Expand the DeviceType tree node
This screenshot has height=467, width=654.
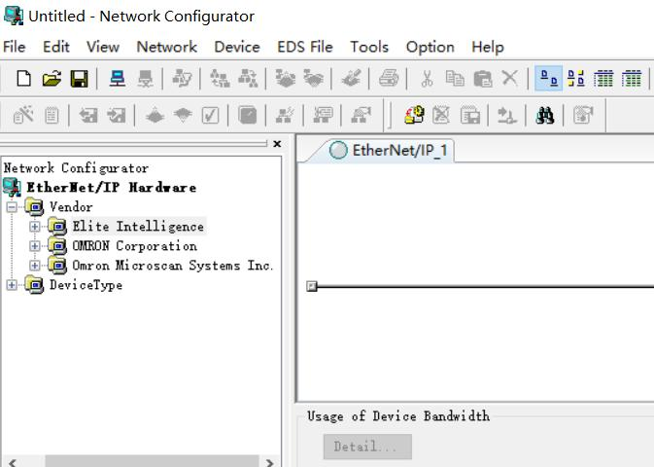(x=12, y=285)
